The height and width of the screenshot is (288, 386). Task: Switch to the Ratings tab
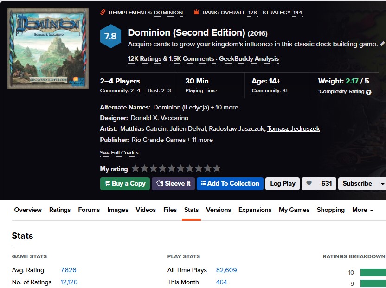tap(60, 210)
